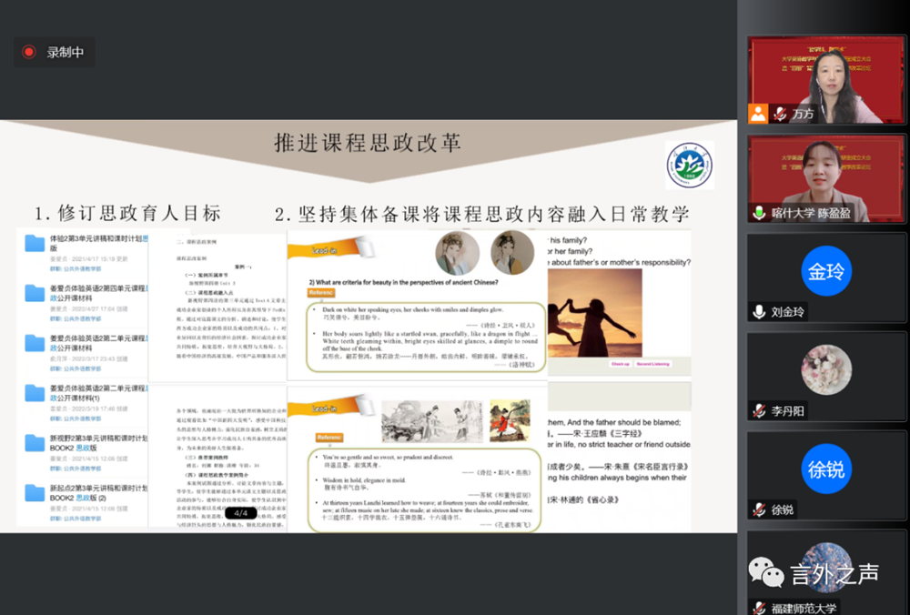Toggle 徐锐's muted microphone icon
The width and height of the screenshot is (910, 615).
759,509
